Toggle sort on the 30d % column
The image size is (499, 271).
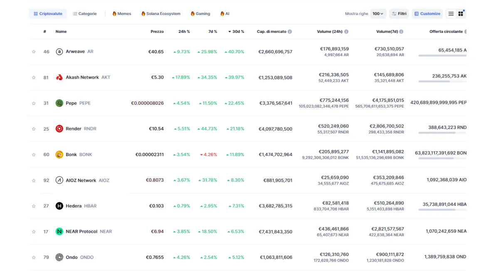click(x=236, y=32)
